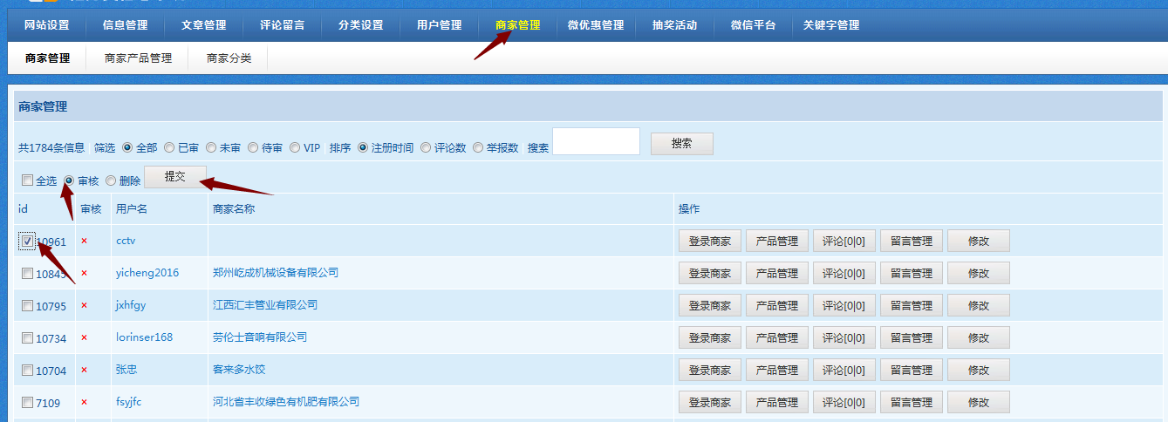Click the red X audit mark for jxhfgy
The width and height of the screenshot is (1168, 422).
point(85,305)
